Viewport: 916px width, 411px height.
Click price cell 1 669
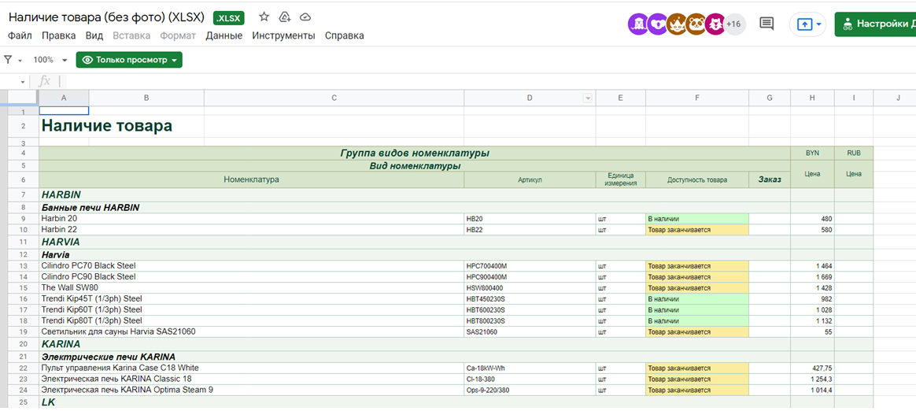(812, 276)
